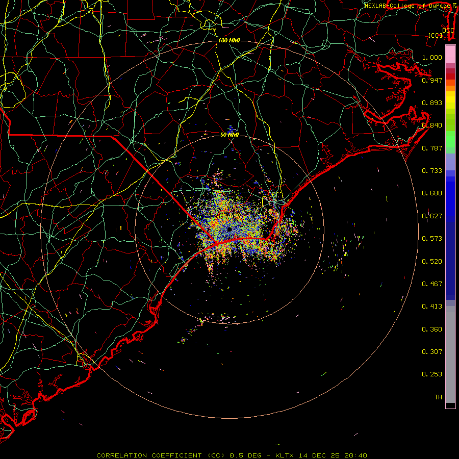The height and width of the screenshot is (459, 459).
Task: Click the 0.520 color scale value
Action: tap(432, 262)
